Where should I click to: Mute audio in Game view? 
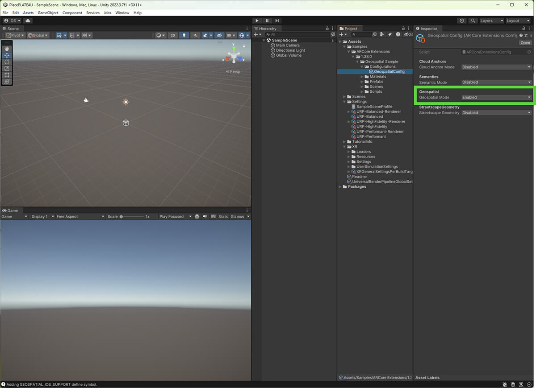coord(205,216)
